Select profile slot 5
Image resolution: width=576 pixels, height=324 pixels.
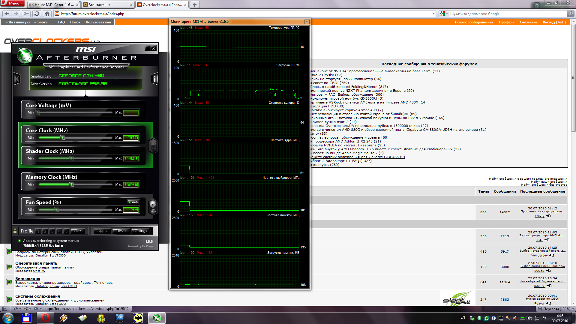66,231
